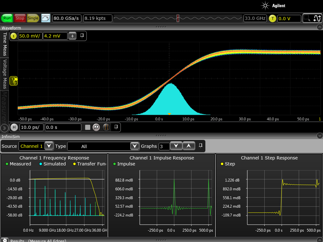Click the trigger T icon
This screenshot has height=242, width=323.
[273, 18]
